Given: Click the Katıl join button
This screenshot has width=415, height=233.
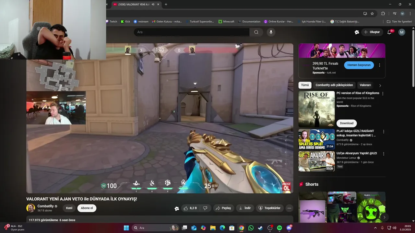Looking at the screenshot, I should (x=69, y=208).
